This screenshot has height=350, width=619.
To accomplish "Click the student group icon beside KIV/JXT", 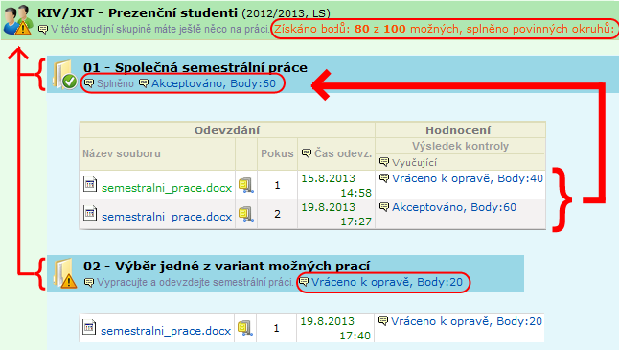I will click(18, 20).
